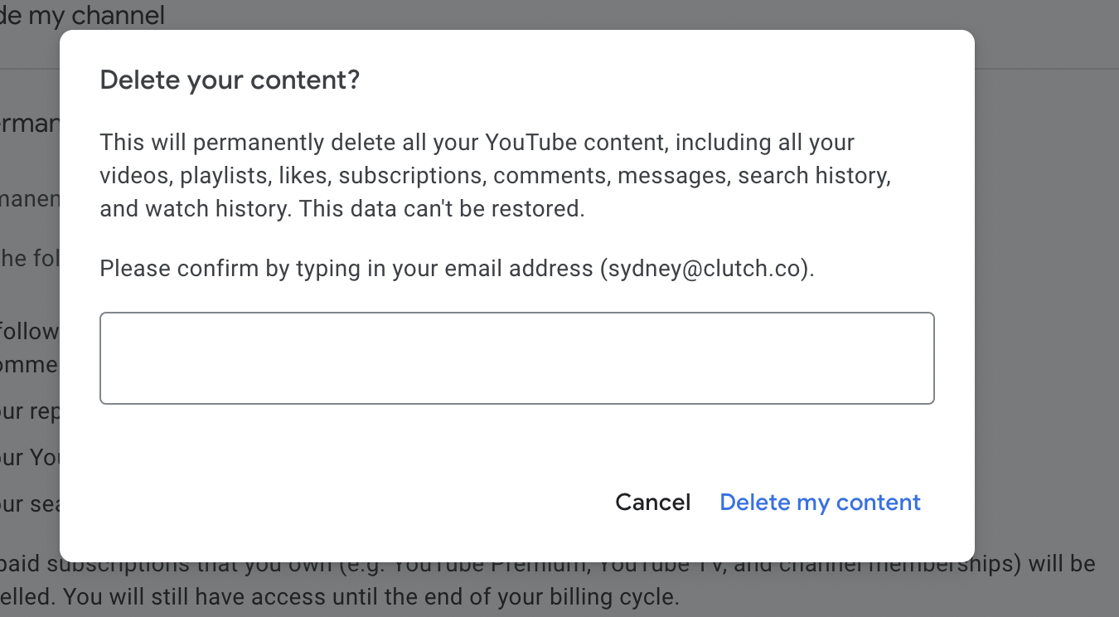Image resolution: width=1119 pixels, height=617 pixels.
Task: Click the phrase watch history
Action: click(x=214, y=208)
